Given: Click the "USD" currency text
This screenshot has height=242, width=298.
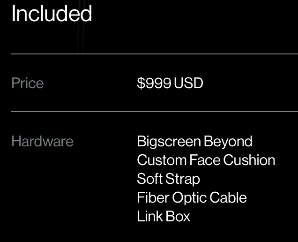Looking at the screenshot, I should pos(188,83).
